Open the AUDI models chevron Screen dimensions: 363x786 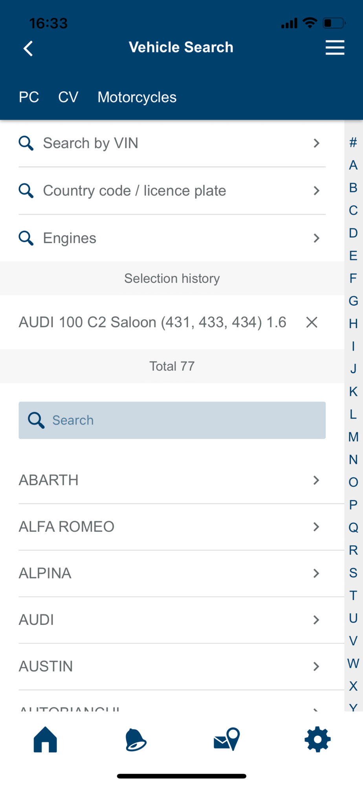(316, 620)
